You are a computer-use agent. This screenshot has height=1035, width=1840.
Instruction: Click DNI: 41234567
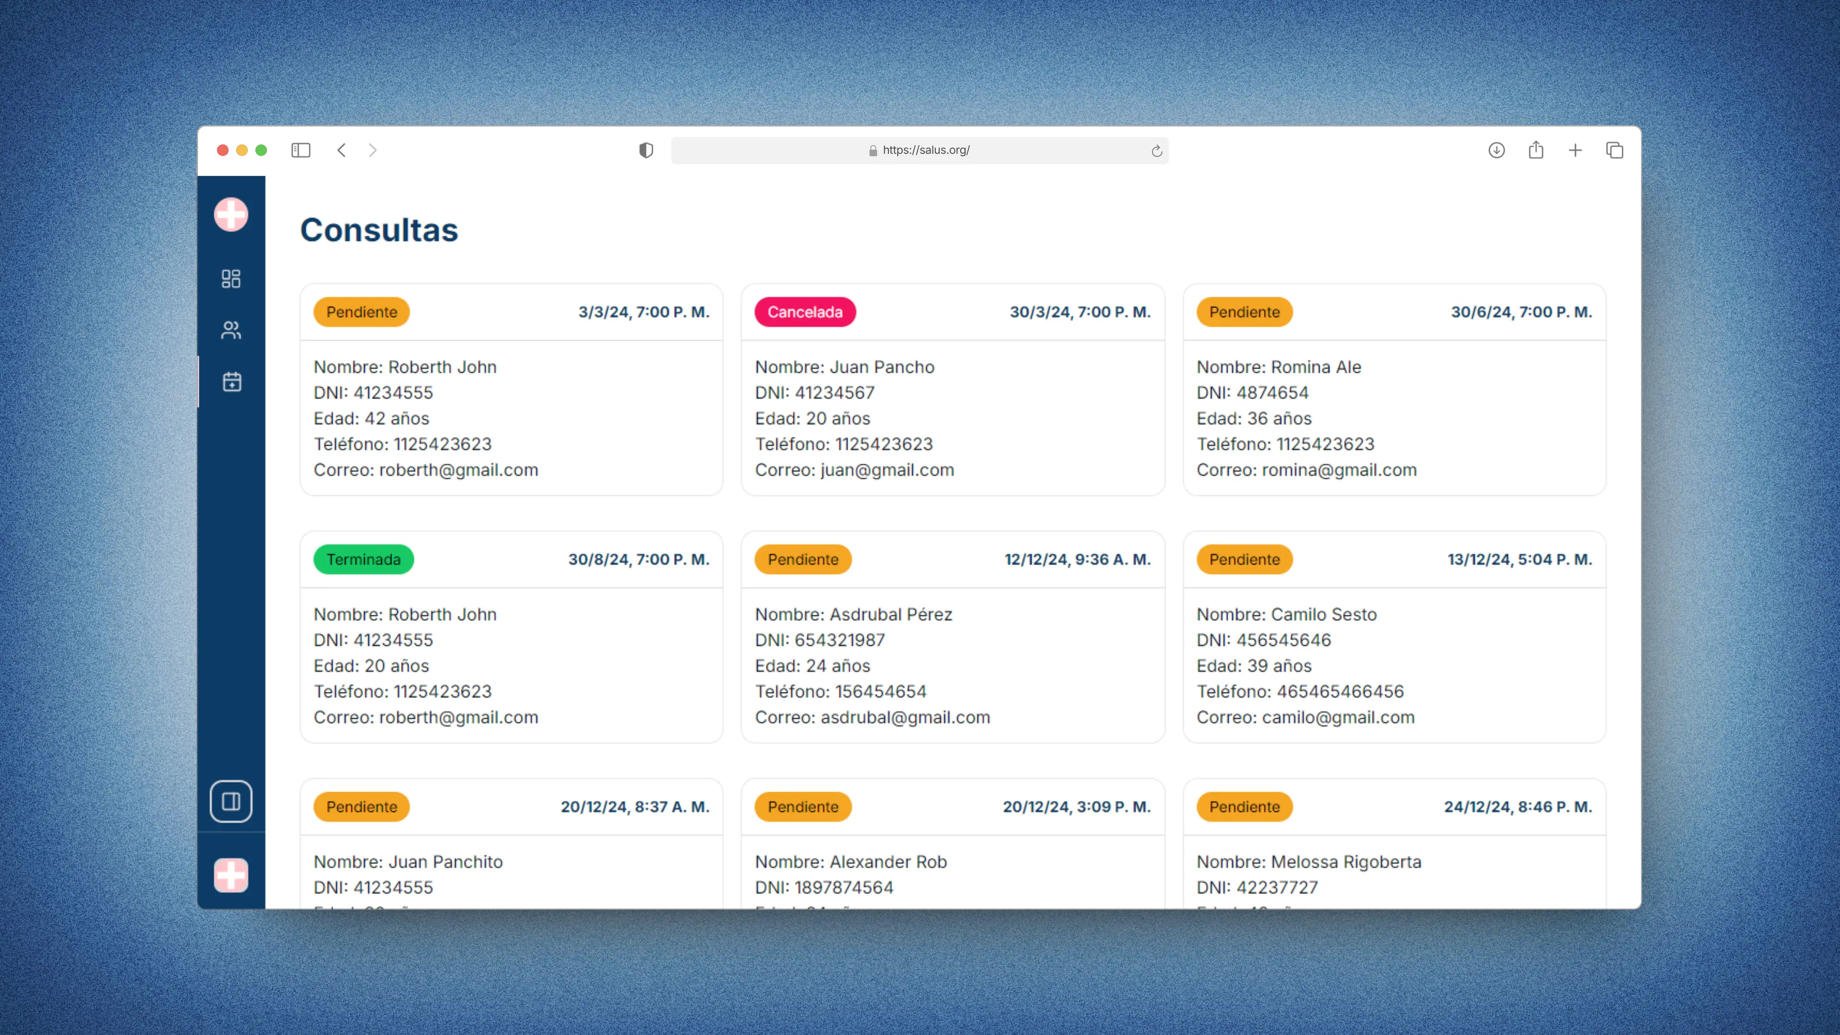tap(814, 393)
